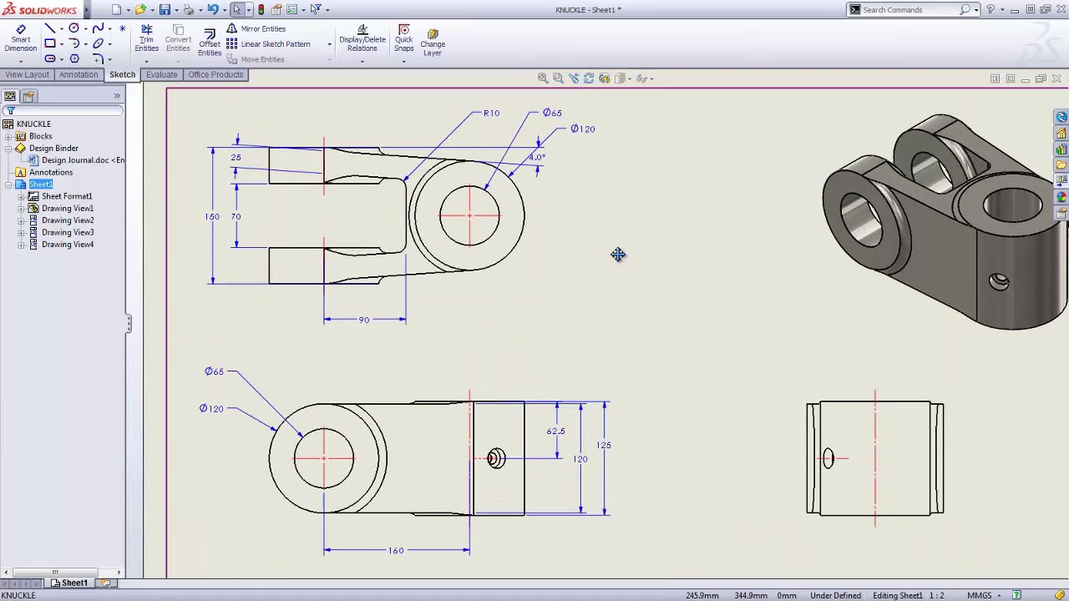Viewport: 1069px width, 601px height.
Task: Expand the Blocks tree node
Action: coord(8,136)
